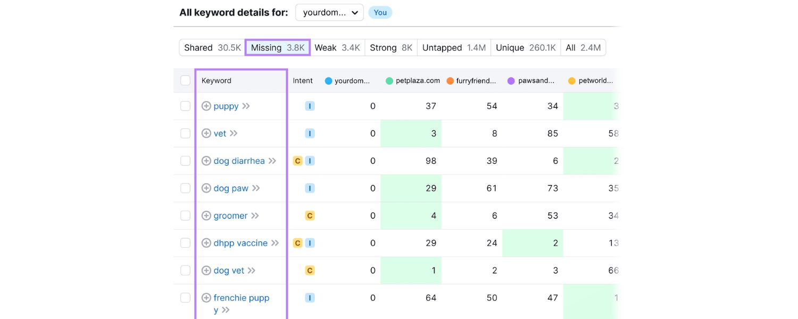Open the "yourdom..." domain dropdown
The image size is (798, 319).
tap(329, 12)
